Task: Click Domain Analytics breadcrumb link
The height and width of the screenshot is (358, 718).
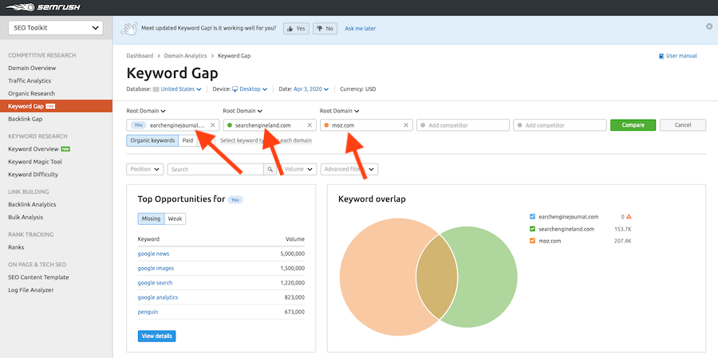Action: pyautogui.click(x=185, y=56)
